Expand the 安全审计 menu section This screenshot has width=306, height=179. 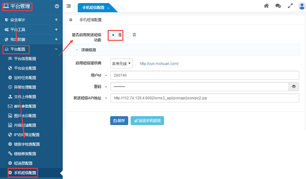click(56, 20)
